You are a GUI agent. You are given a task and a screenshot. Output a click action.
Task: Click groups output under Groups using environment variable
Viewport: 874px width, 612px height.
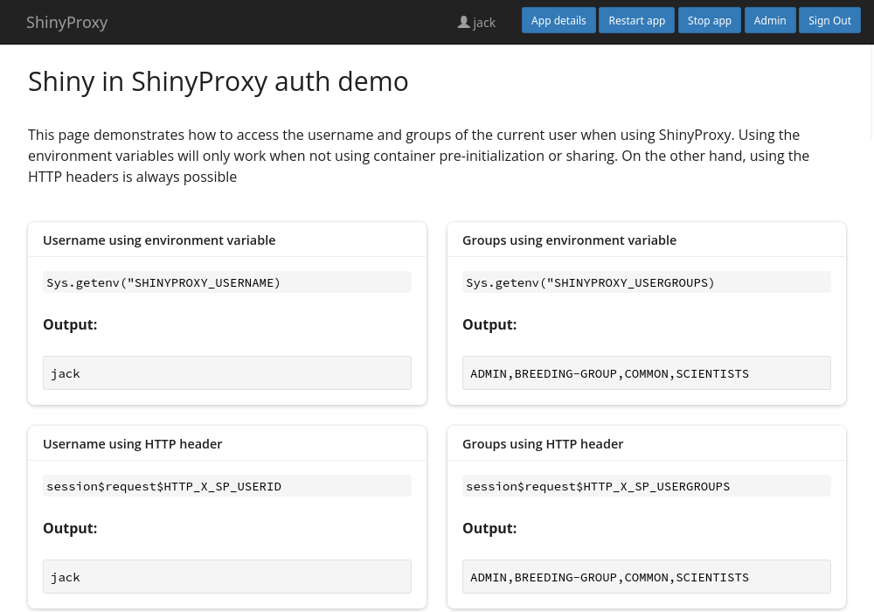[x=647, y=373]
